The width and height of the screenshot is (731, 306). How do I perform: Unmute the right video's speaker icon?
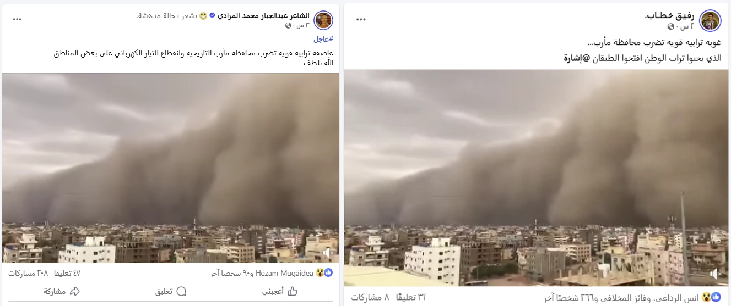point(716,274)
